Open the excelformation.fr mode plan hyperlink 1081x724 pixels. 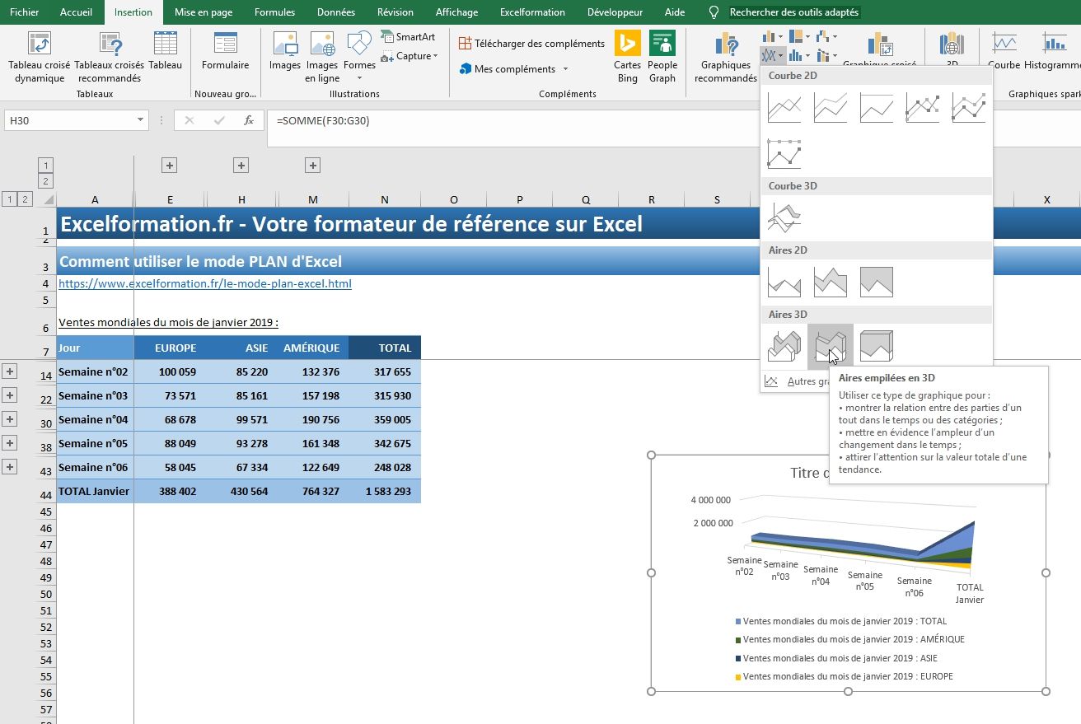pos(204,284)
